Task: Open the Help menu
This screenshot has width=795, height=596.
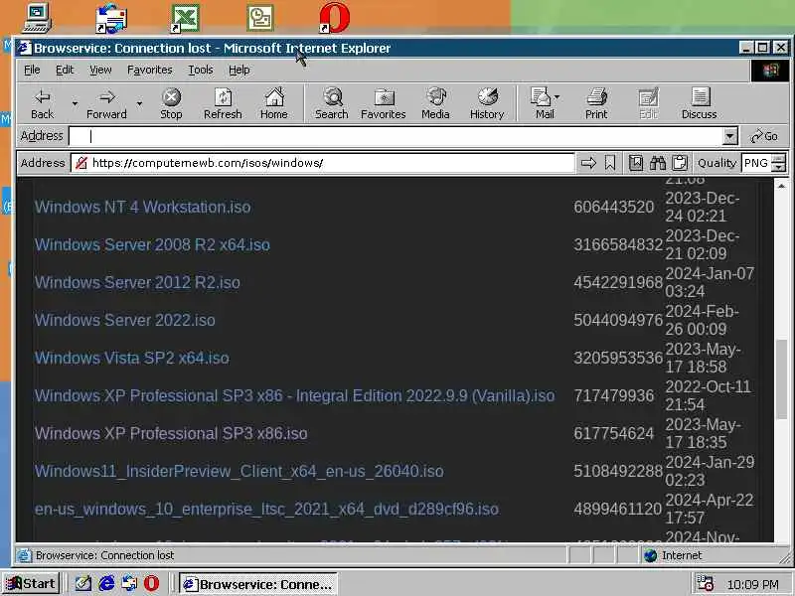Action: [x=238, y=70]
